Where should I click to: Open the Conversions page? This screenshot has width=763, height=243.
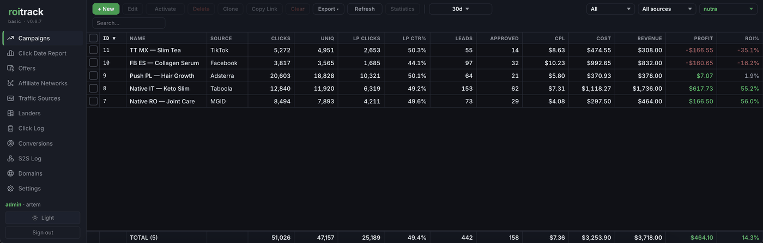tap(43, 144)
